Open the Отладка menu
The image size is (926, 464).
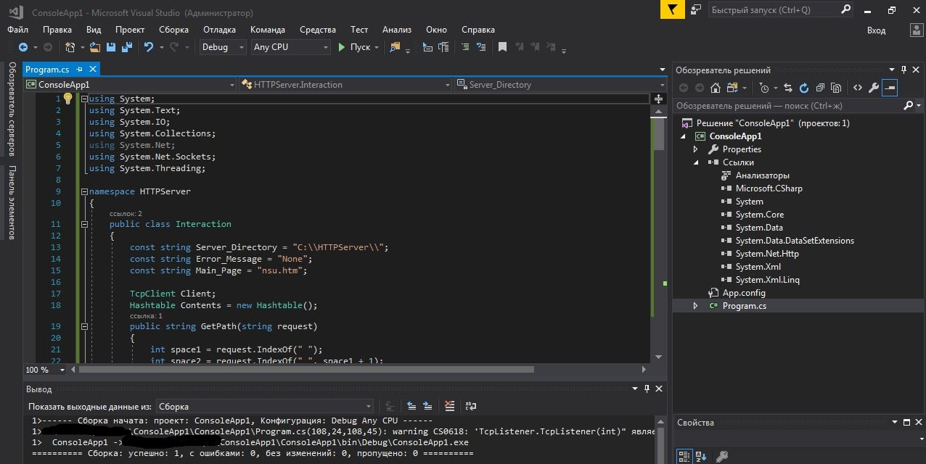(x=219, y=30)
